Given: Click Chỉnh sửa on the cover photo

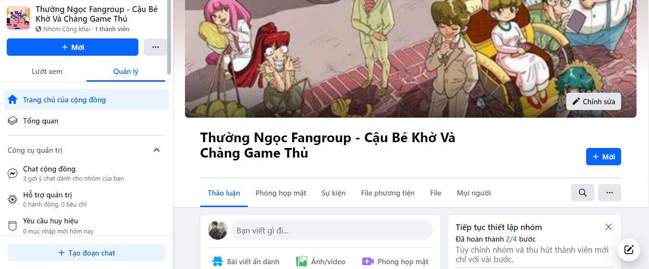Looking at the screenshot, I should pyautogui.click(x=594, y=101).
